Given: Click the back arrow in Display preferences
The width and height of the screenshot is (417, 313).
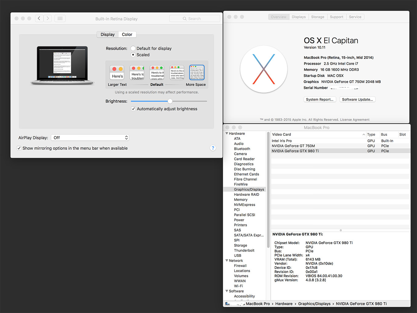Looking at the screenshot, I should click(39, 18).
